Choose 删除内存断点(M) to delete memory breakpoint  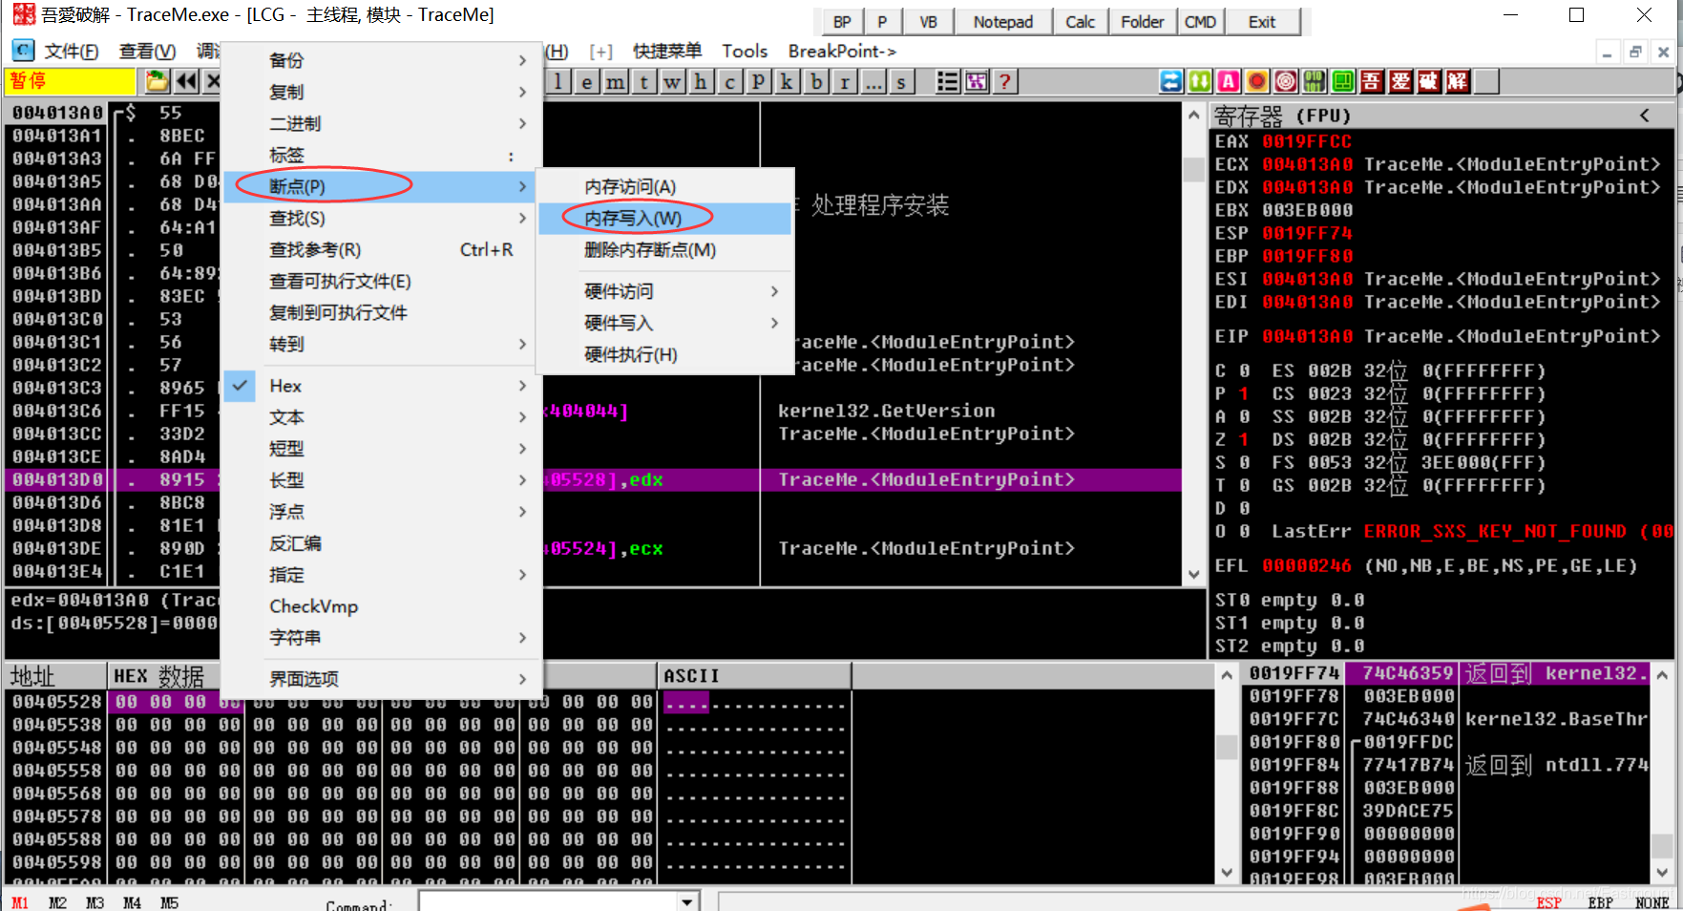click(x=665, y=250)
